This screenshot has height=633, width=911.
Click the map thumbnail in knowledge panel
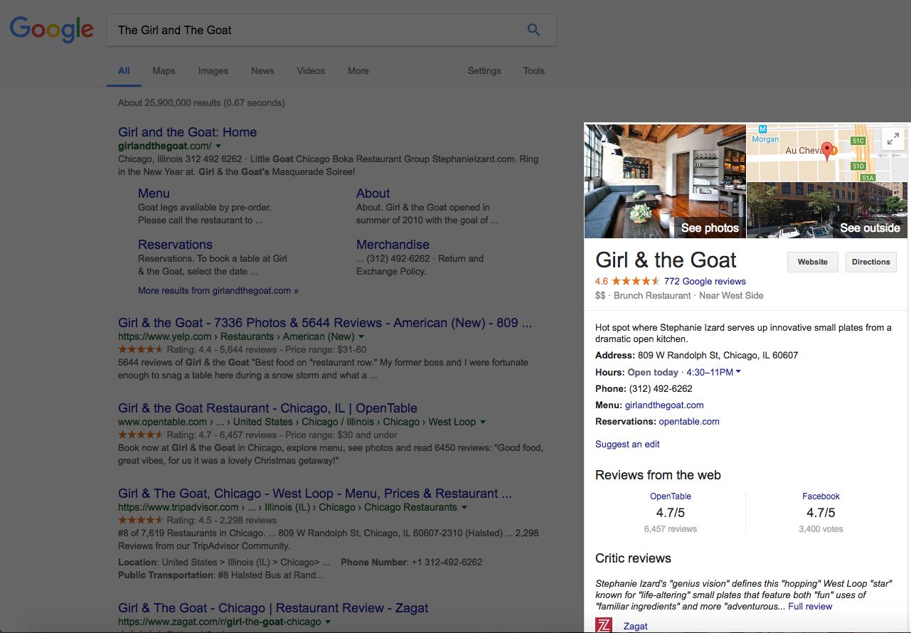[x=827, y=152]
